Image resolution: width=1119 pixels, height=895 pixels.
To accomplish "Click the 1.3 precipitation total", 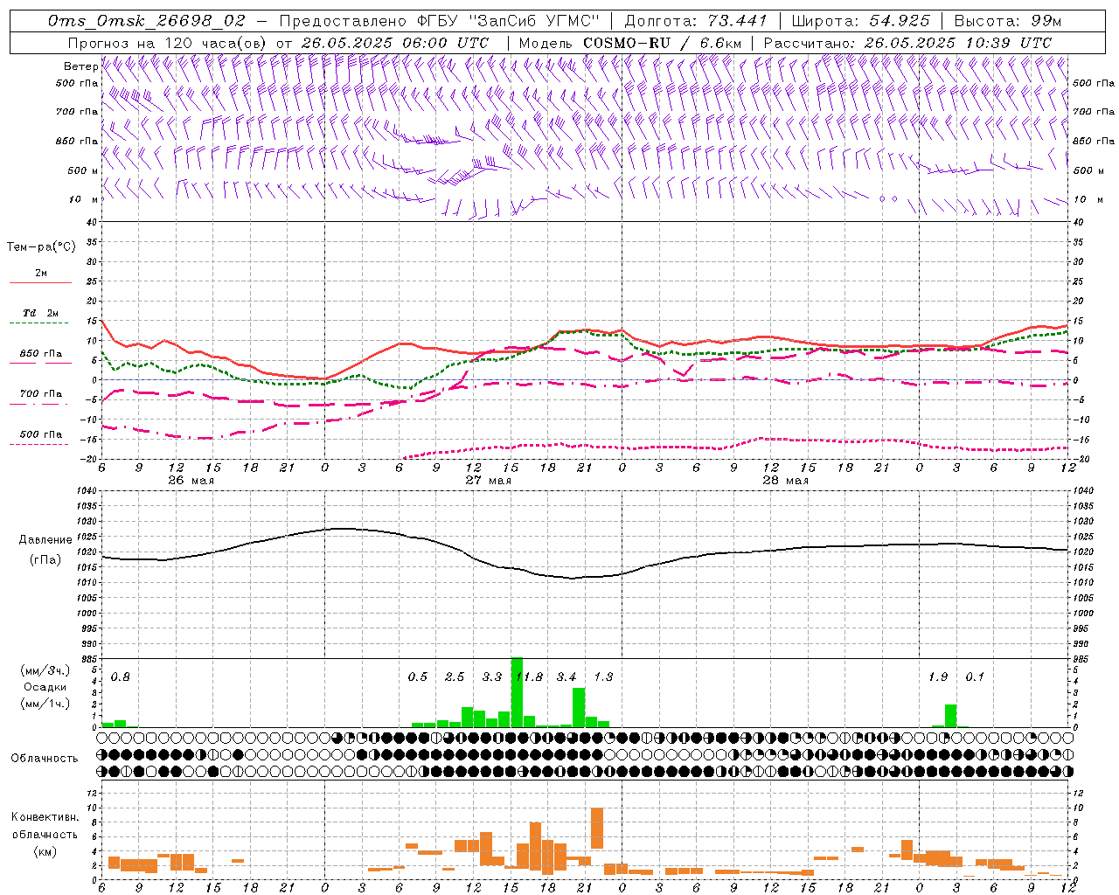I will pos(603,676).
